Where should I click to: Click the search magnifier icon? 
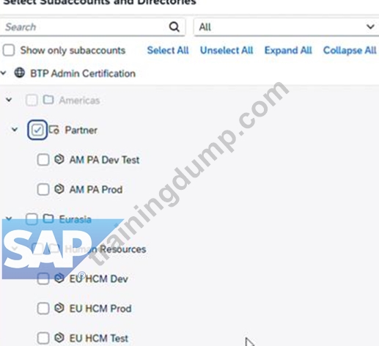pos(174,26)
